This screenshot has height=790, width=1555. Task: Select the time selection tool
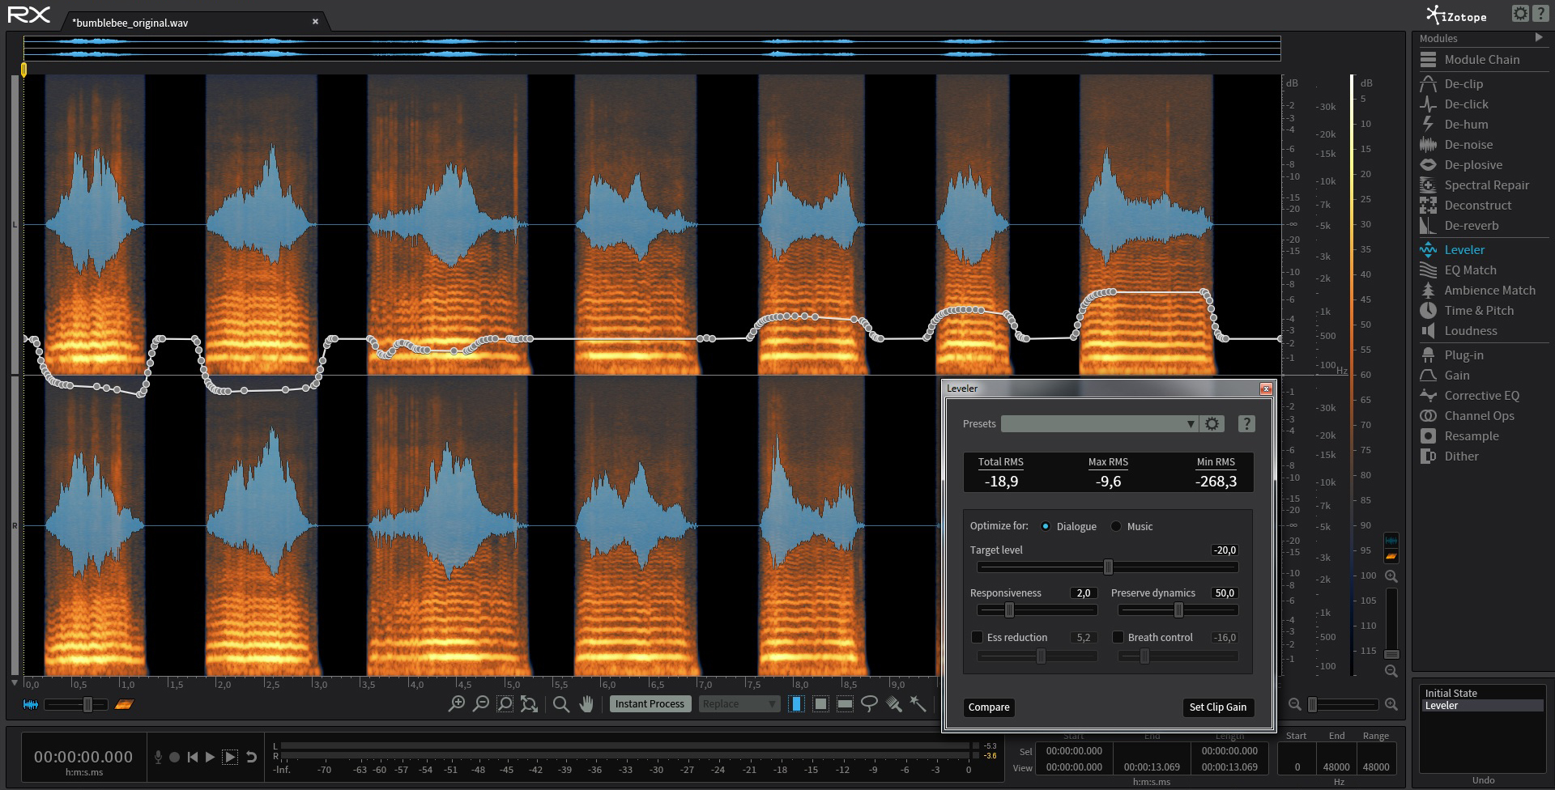[796, 704]
